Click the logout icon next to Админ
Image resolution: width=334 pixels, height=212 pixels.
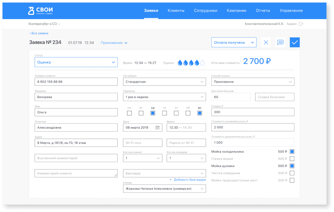(x=301, y=24)
